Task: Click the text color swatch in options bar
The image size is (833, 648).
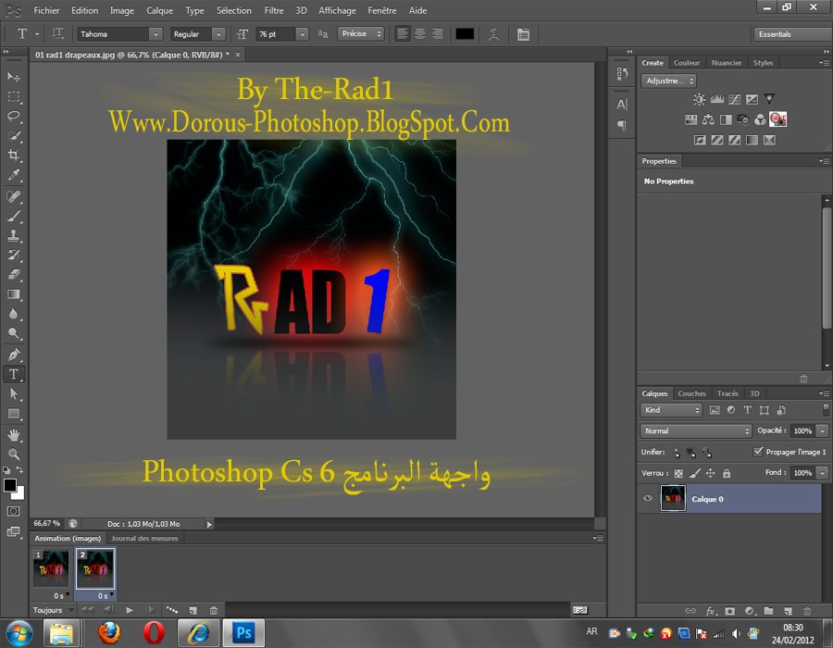Action: coord(465,34)
